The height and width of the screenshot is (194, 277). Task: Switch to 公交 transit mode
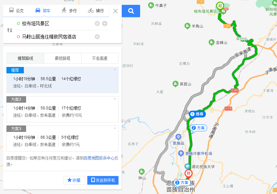[x=16, y=11]
